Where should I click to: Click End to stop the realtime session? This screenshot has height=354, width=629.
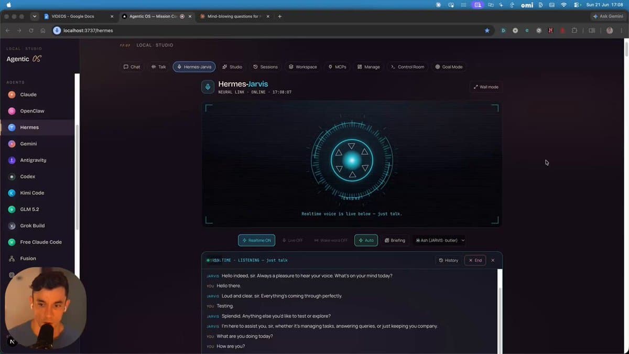point(475,260)
